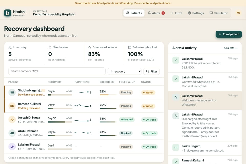Viewport: 246px width, 164px height.
Task: Click the Watch status for Shobha Nagaraj
Action: [148, 93]
